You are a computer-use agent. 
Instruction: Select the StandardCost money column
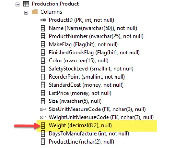86,85
